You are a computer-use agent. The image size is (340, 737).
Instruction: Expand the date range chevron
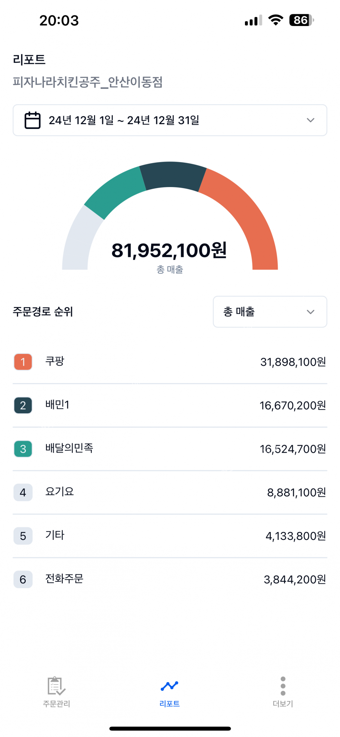coord(310,120)
